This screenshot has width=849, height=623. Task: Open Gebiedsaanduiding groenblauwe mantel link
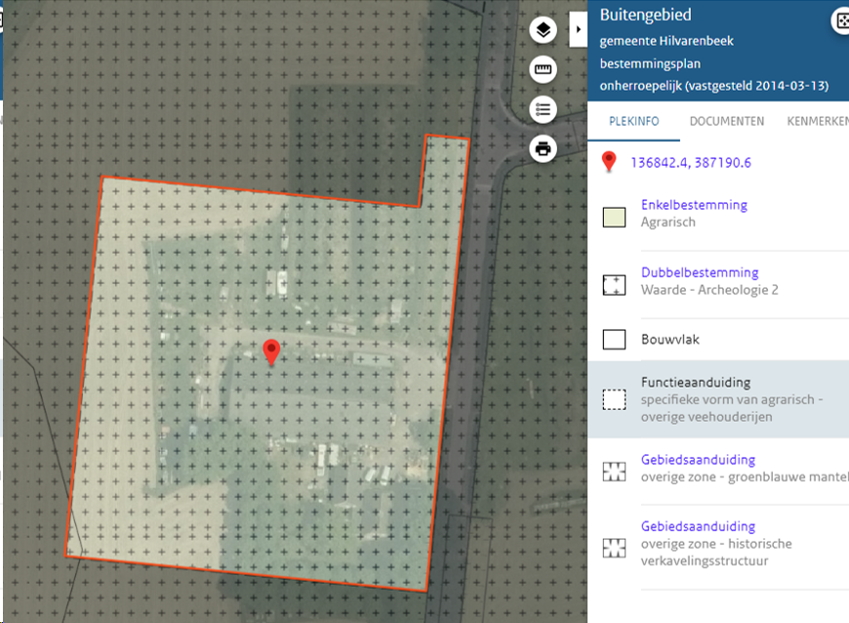tap(698, 460)
